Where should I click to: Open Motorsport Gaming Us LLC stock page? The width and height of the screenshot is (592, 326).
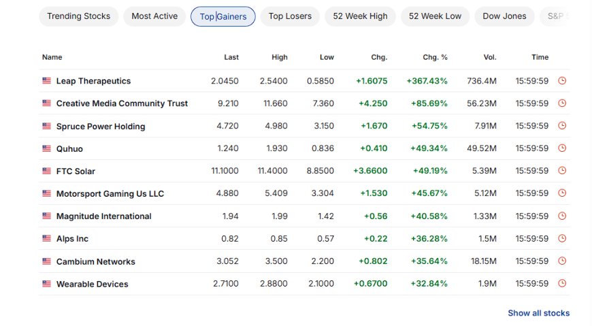[110, 194]
